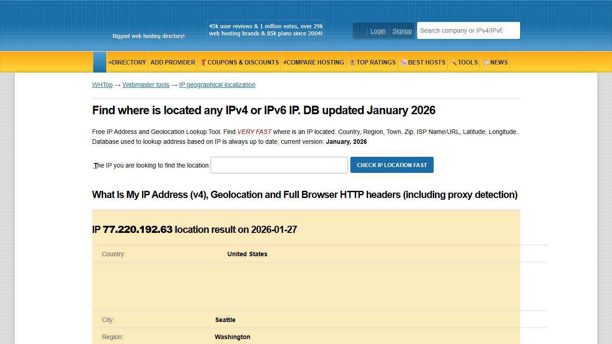Select the red tag icon beside COUPONS & DISCOUNTS
612x344 pixels.
coord(203,62)
